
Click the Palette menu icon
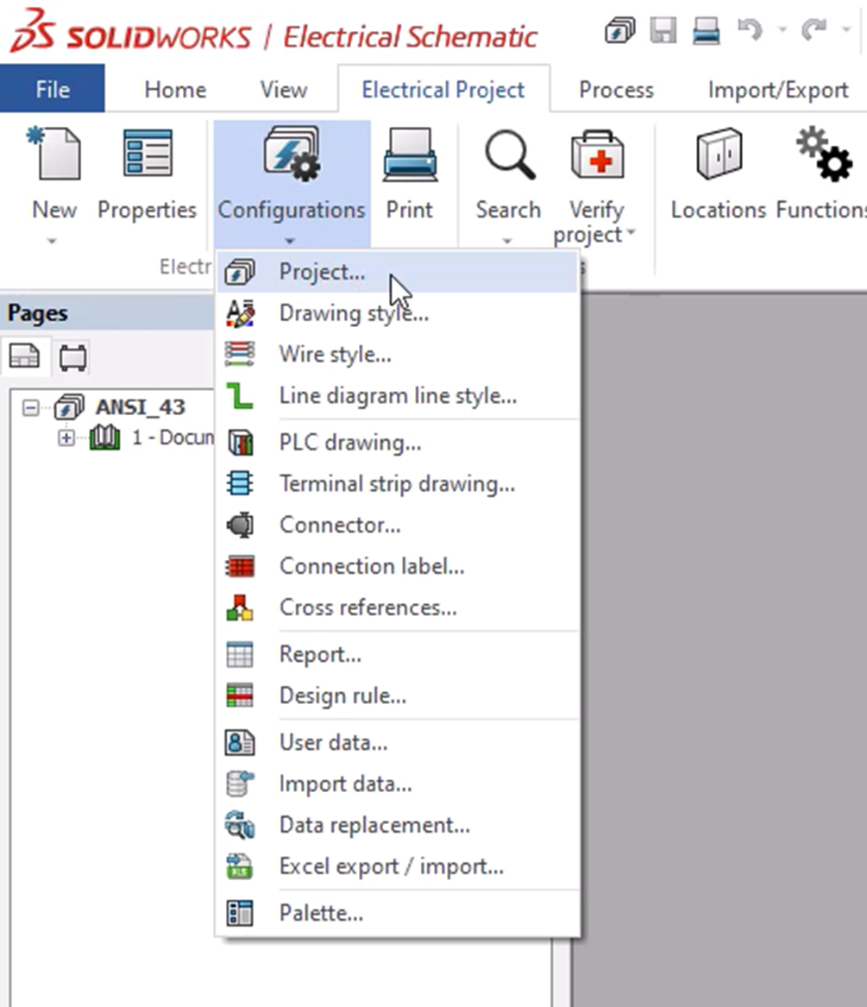pos(240,913)
